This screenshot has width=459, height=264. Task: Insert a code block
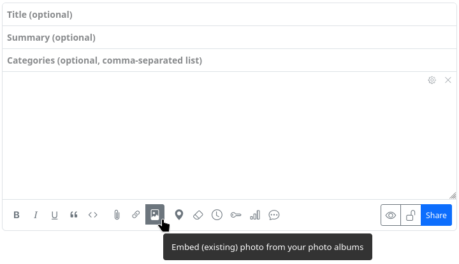pos(93,215)
